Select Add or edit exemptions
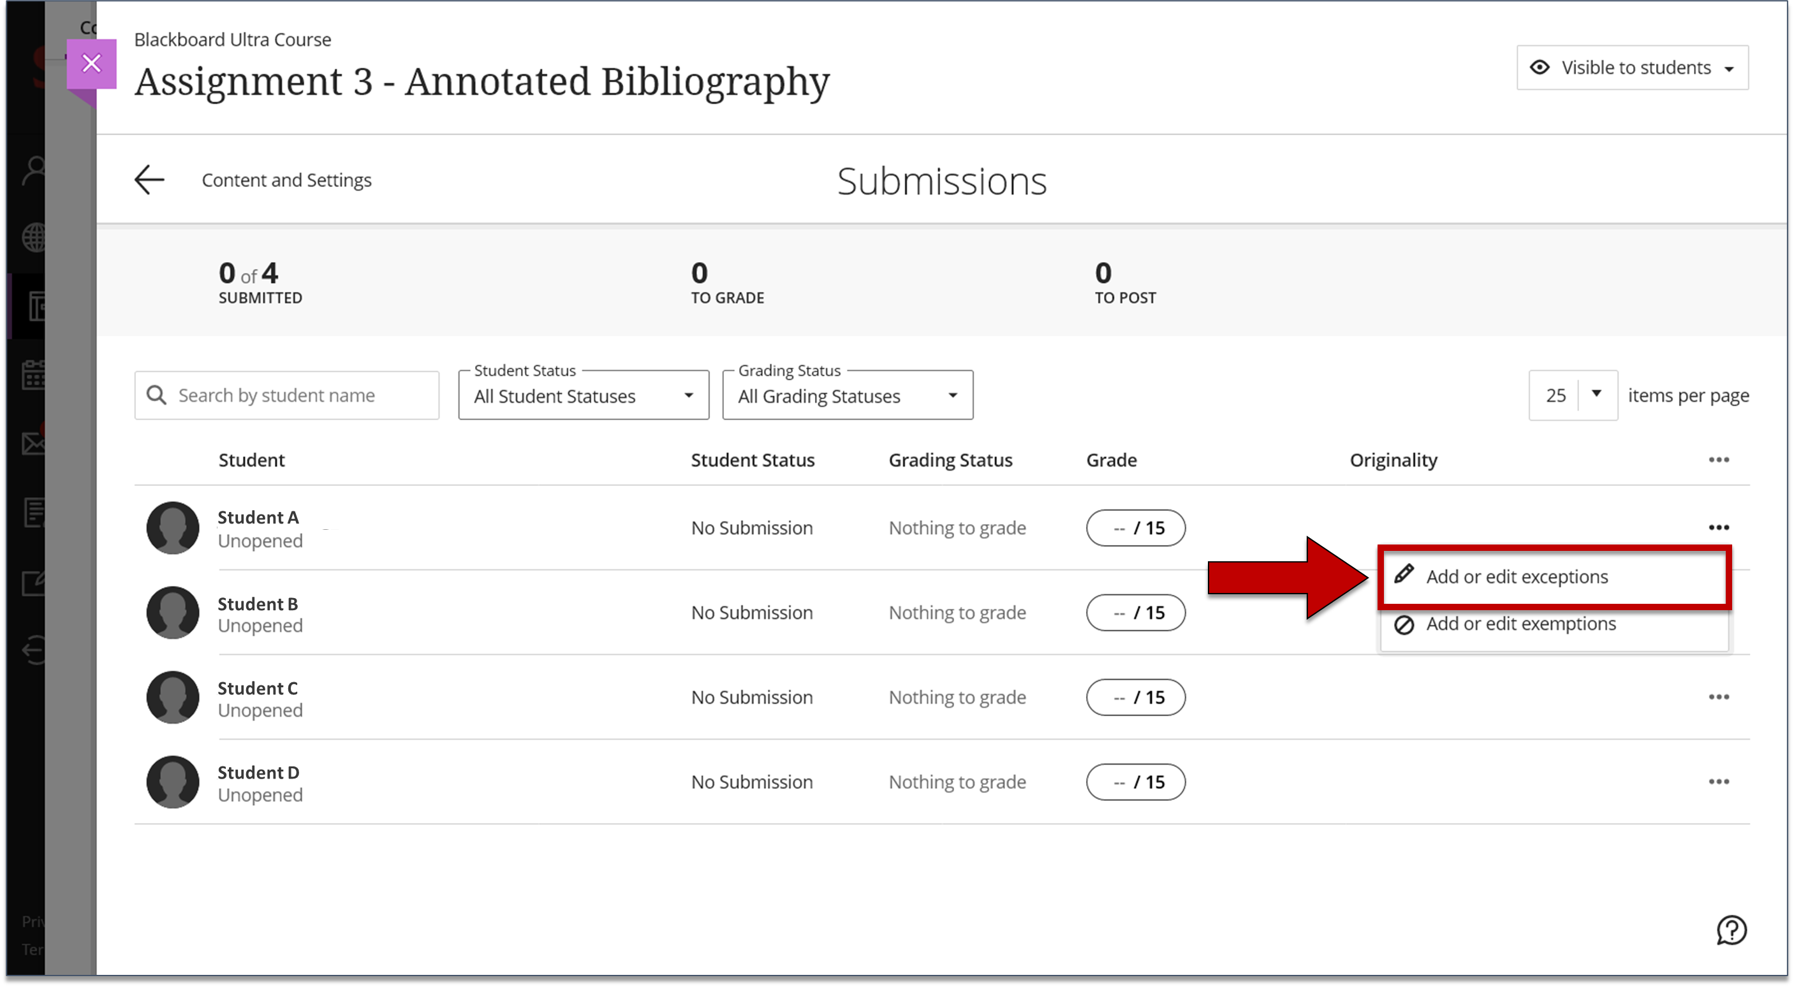 coord(1521,624)
